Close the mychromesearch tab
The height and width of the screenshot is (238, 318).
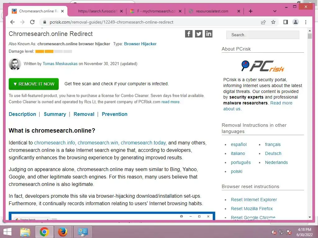pyautogui.click(x=180, y=11)
